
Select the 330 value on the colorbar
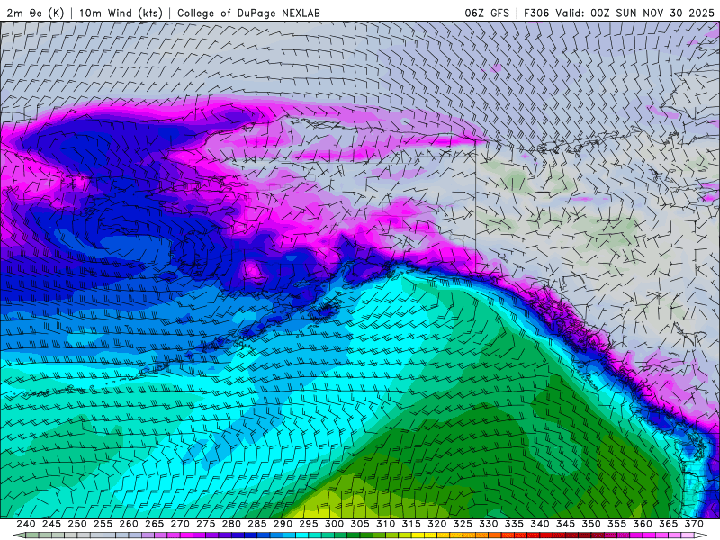tap(489, 524)
